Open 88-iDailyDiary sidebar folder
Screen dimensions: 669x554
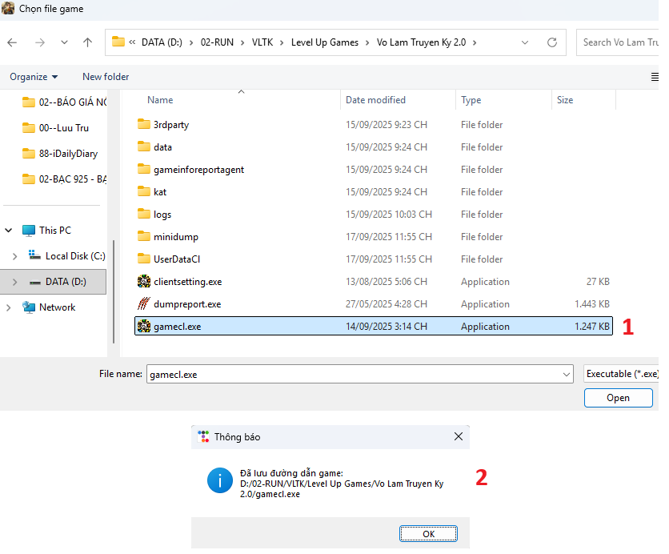click(x=60, y=154)
